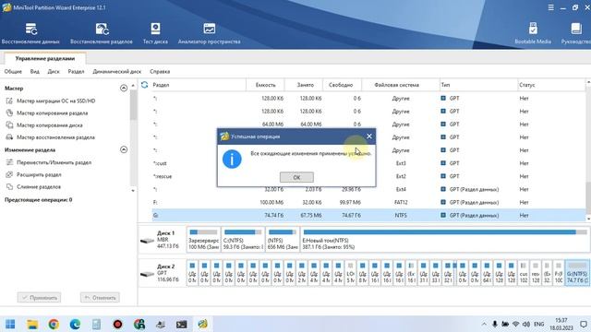Open the Disk (Диск) menu
Screen dimensions: 591x332
click(x=54, y=72)
